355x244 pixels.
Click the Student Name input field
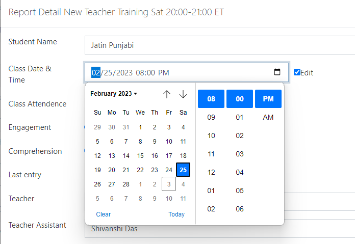(x=219, y=45)
